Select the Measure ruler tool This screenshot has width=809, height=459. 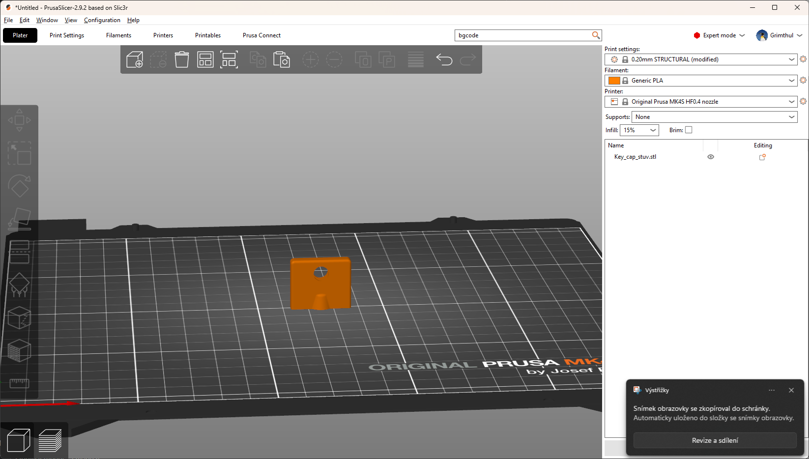[x=19, y=383]
